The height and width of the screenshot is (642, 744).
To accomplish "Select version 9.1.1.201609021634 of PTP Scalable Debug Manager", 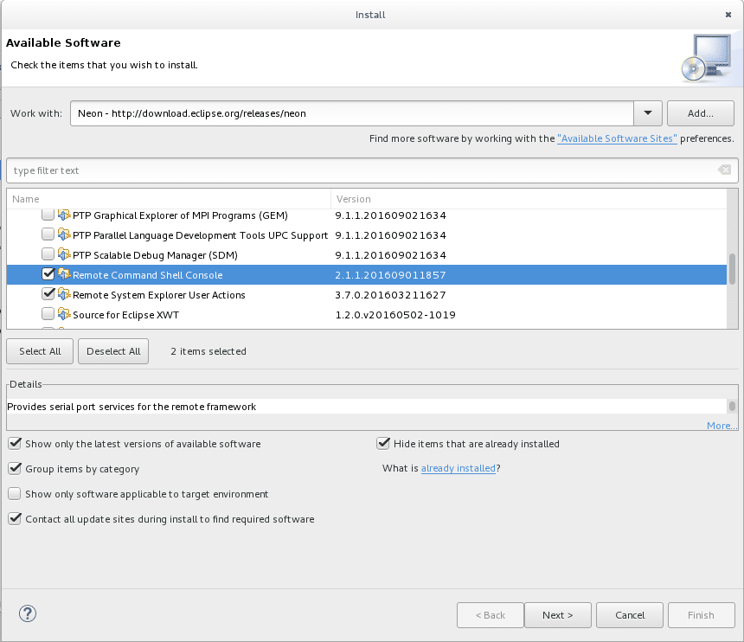I will 390,255.
